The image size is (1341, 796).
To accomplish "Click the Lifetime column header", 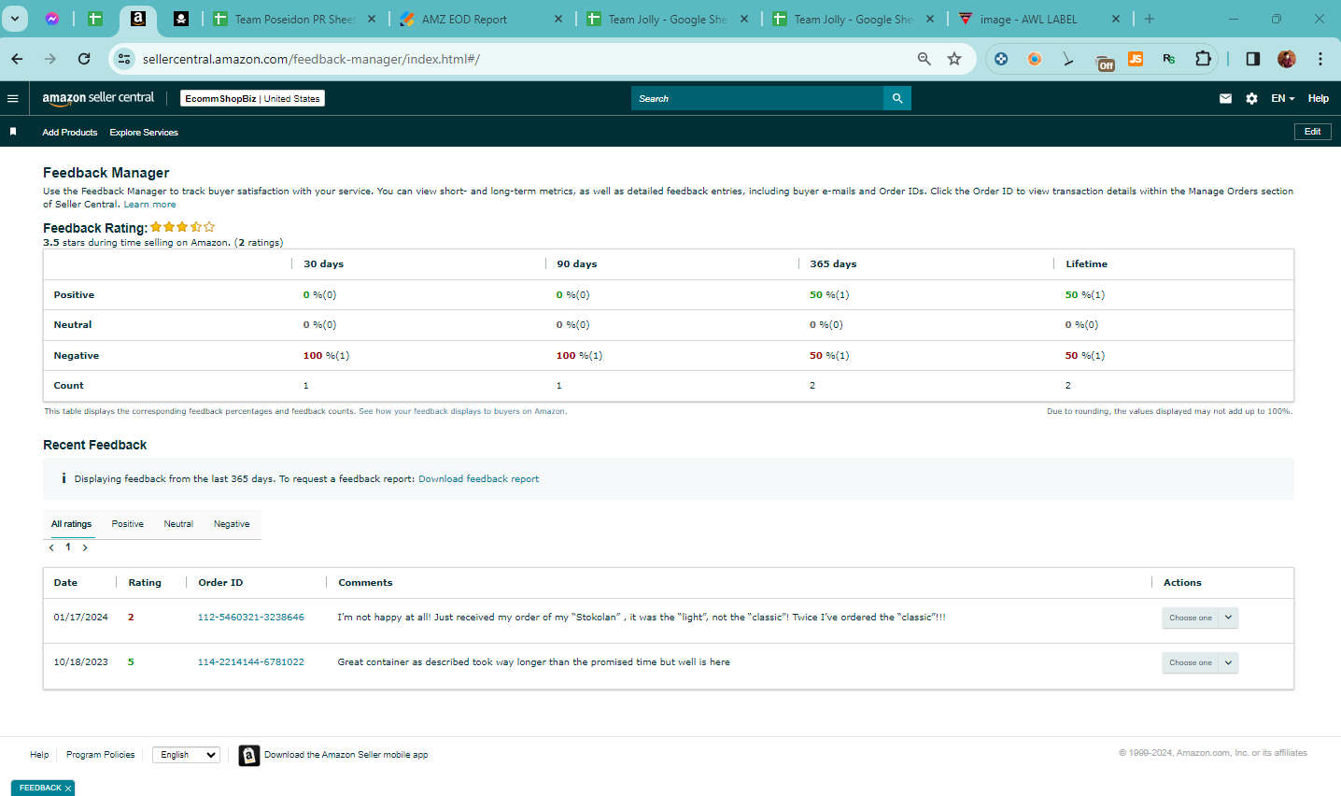I will pos(1087,264).
